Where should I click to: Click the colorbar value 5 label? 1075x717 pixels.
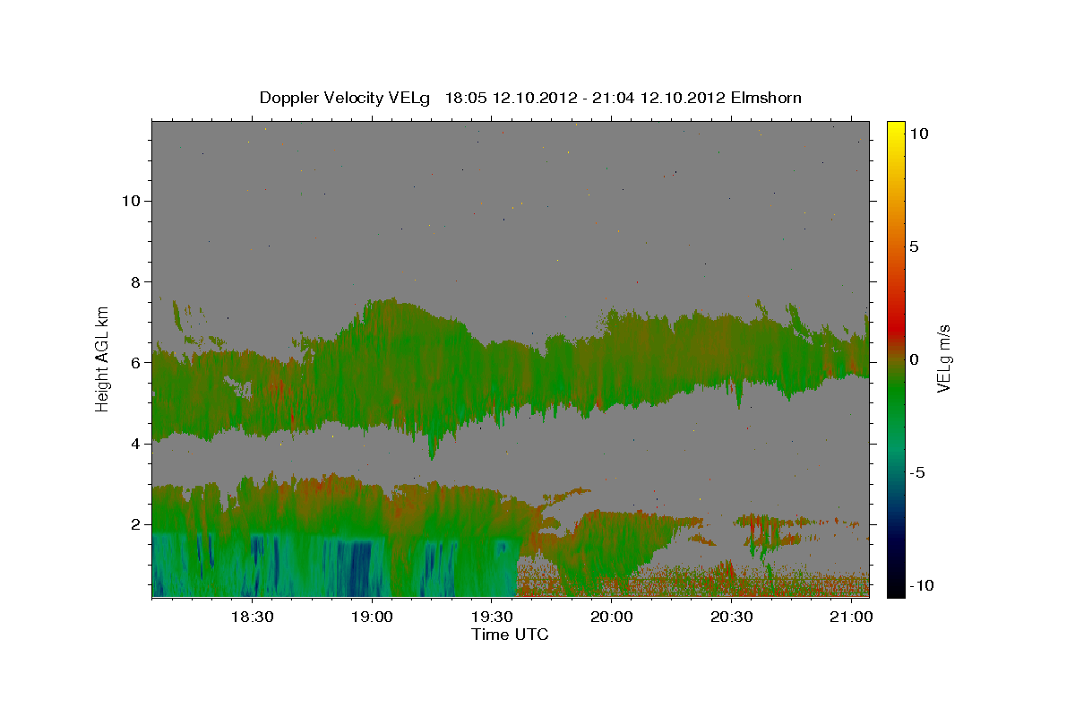coord(914,246)
